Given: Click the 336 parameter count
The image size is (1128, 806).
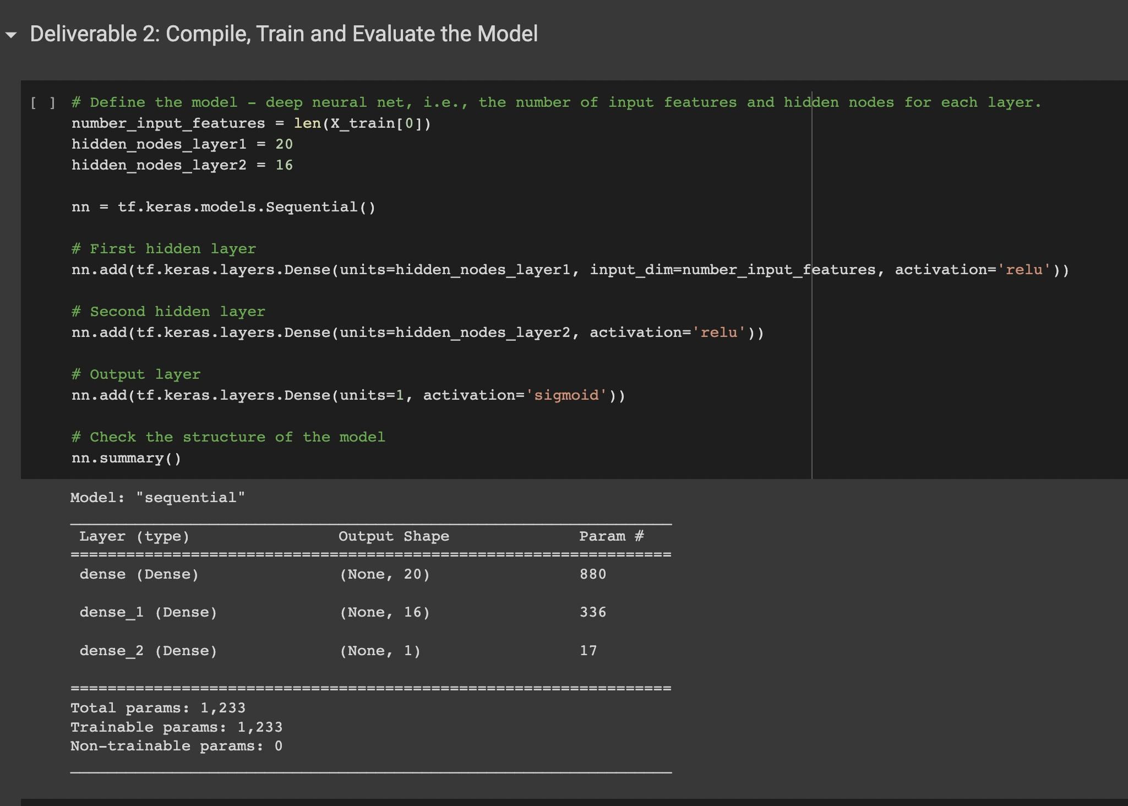Looking at the screenshot, I should [x=593, y=612].
